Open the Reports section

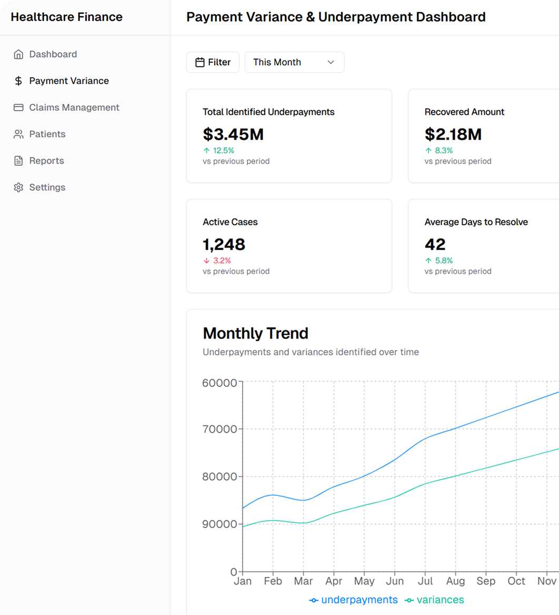coord(46,161)
